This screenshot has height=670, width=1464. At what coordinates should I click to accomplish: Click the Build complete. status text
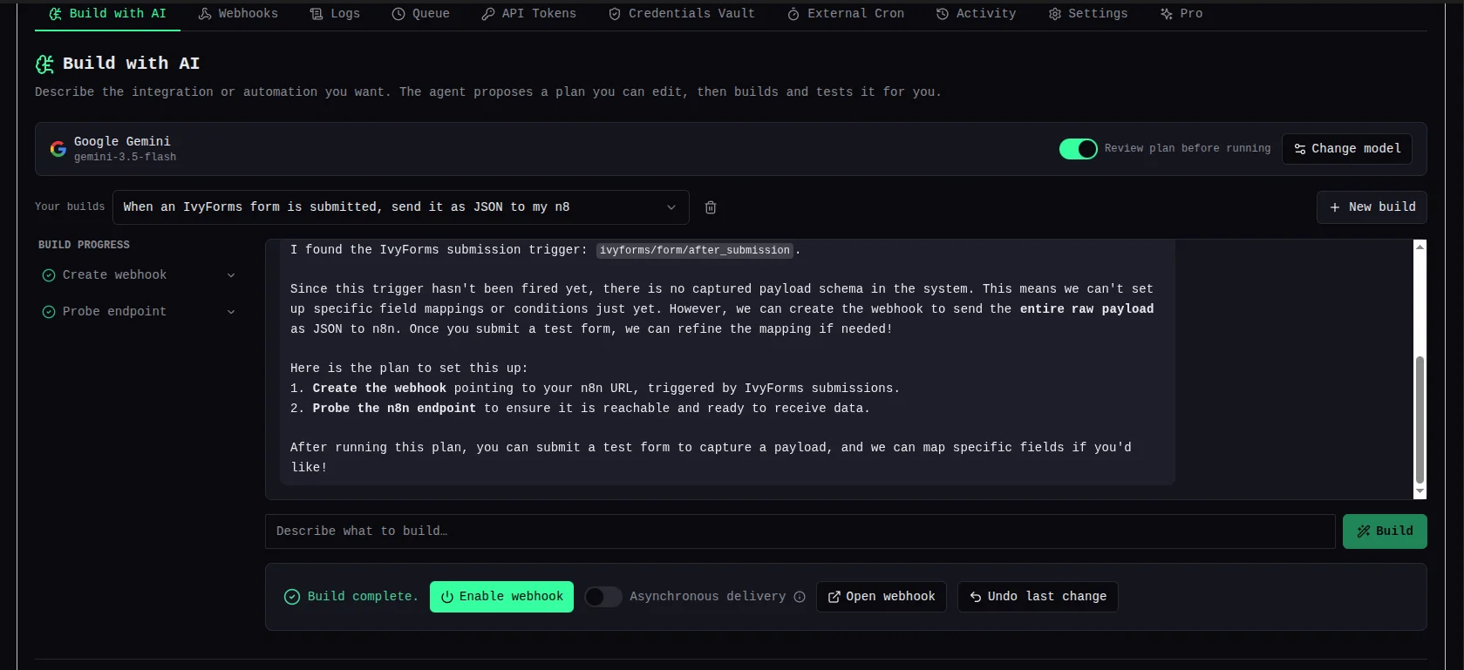pos(363,597)
